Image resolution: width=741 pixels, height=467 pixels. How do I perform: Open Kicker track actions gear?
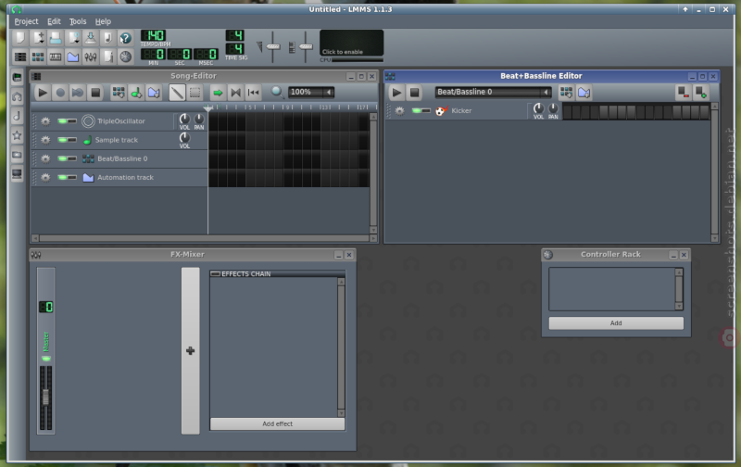pos(400,110)
